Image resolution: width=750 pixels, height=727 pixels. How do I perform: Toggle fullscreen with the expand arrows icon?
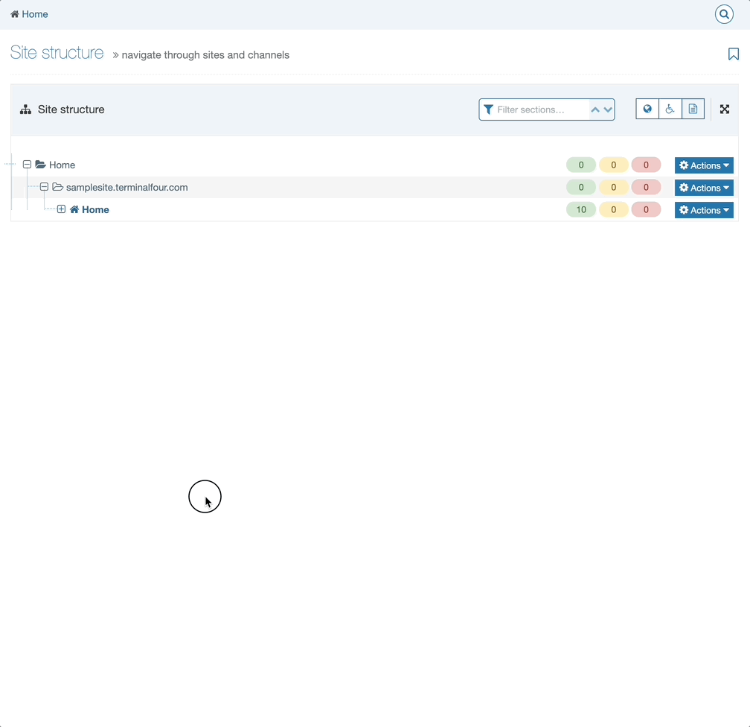(725, 109)
